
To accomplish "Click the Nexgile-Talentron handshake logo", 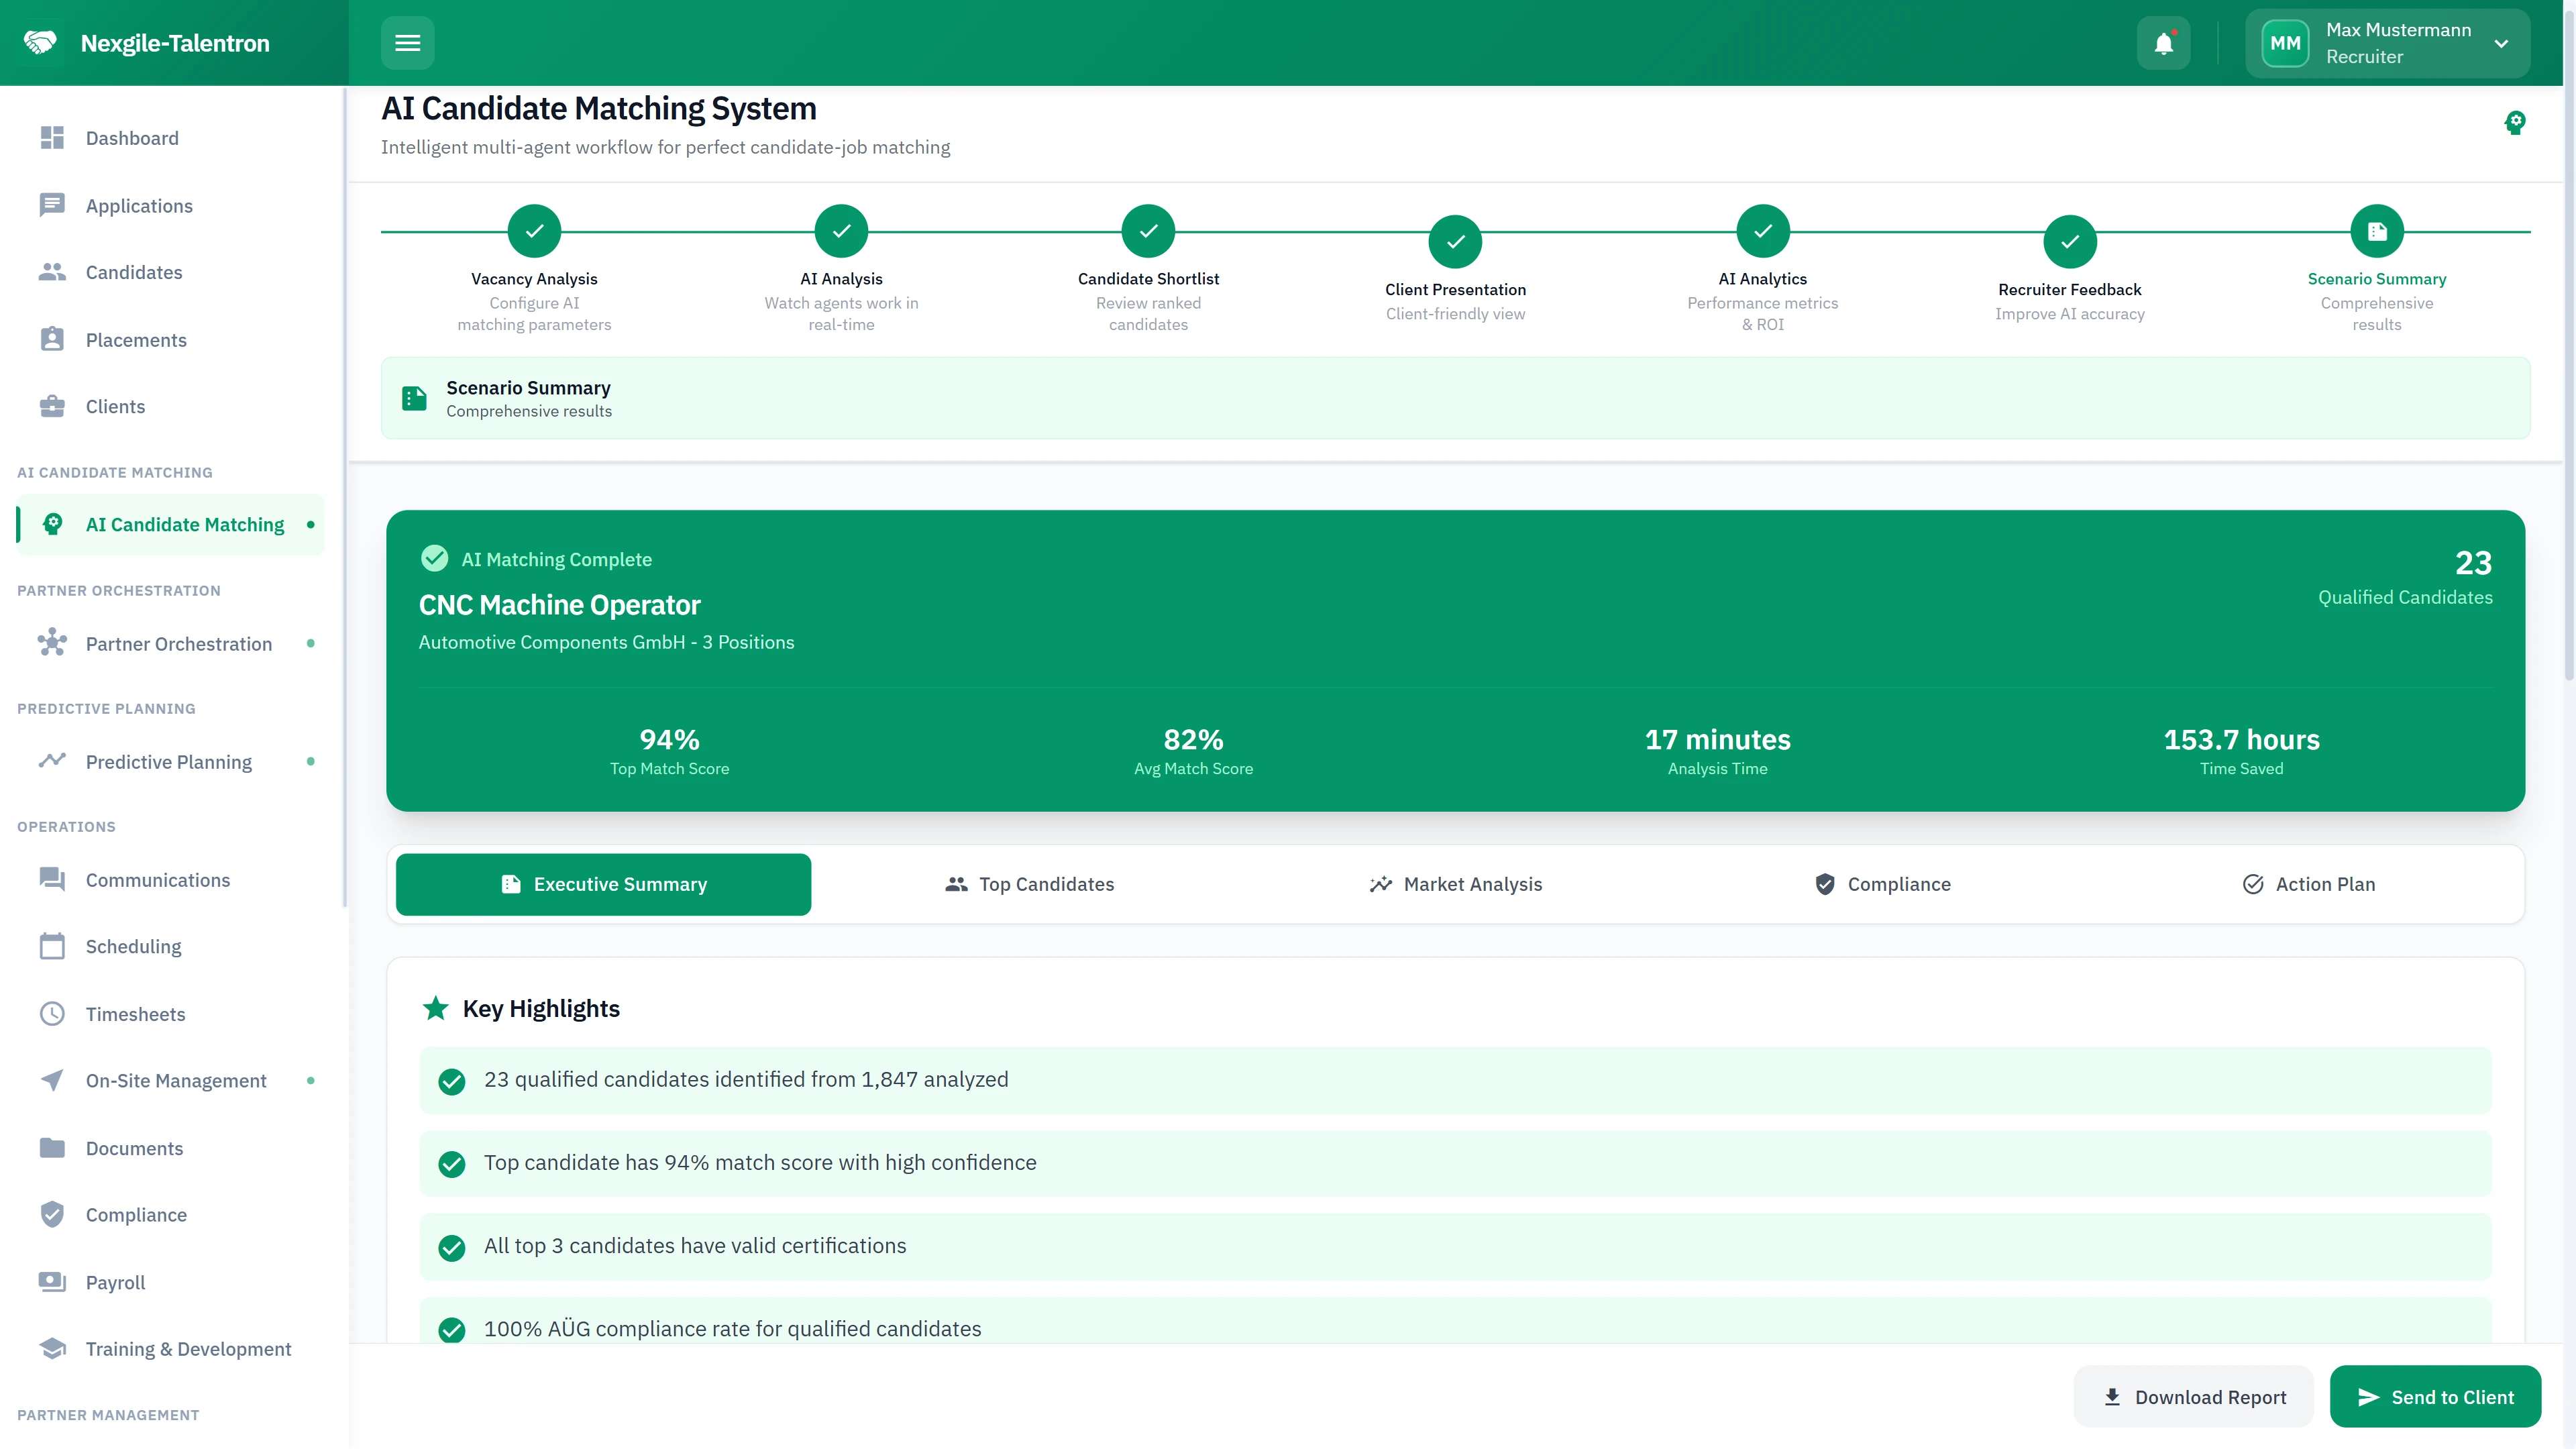I will [x=41, y=43].
